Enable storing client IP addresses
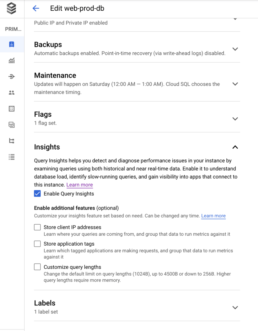Viewport: 258px width, 331px height. point(37,227)
